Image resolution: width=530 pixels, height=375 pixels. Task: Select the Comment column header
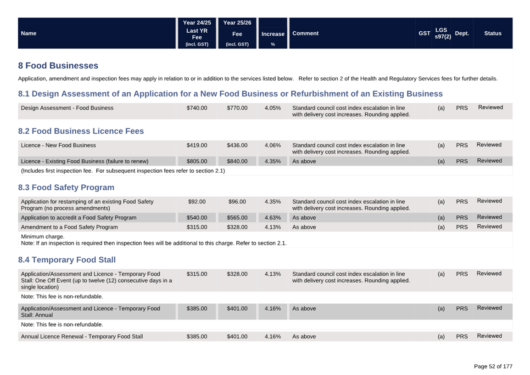tap(305, 34)
